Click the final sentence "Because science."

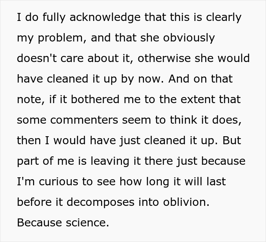click(63, 223)
